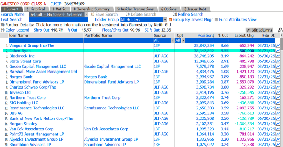
Task: Click the Float/Shrs Out label
Action: click(115, 30)
